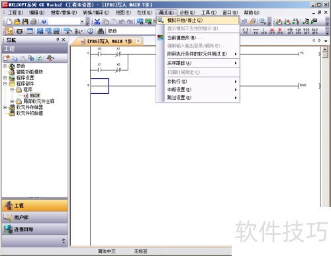Open the 诊断 menu

pos(187,13)
